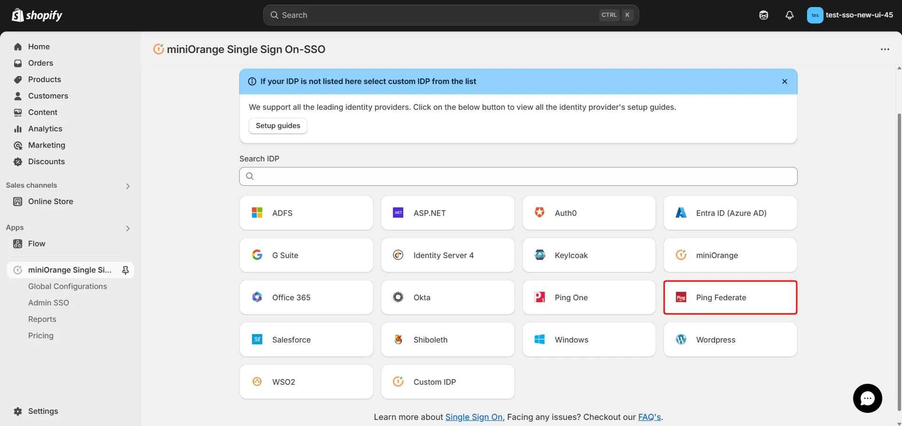Click the Shopify logo
Viewport: 902px width, 426px height.
click(37, 15)
